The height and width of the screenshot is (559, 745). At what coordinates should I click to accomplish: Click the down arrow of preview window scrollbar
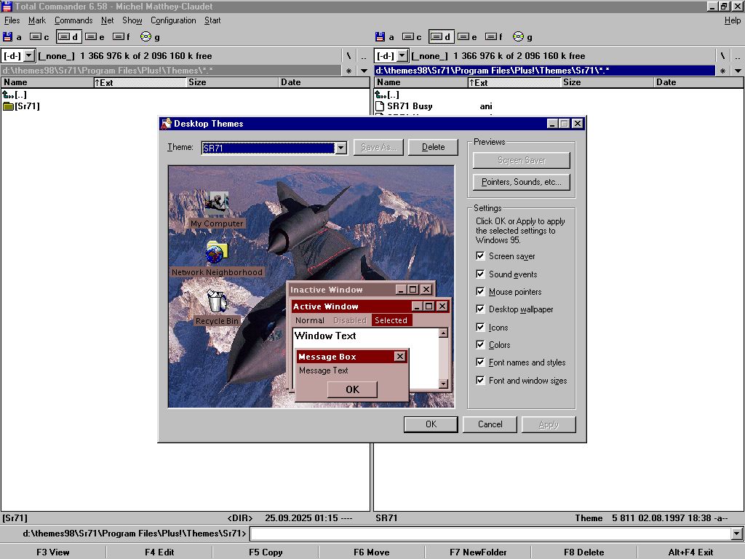pos(443,384)
